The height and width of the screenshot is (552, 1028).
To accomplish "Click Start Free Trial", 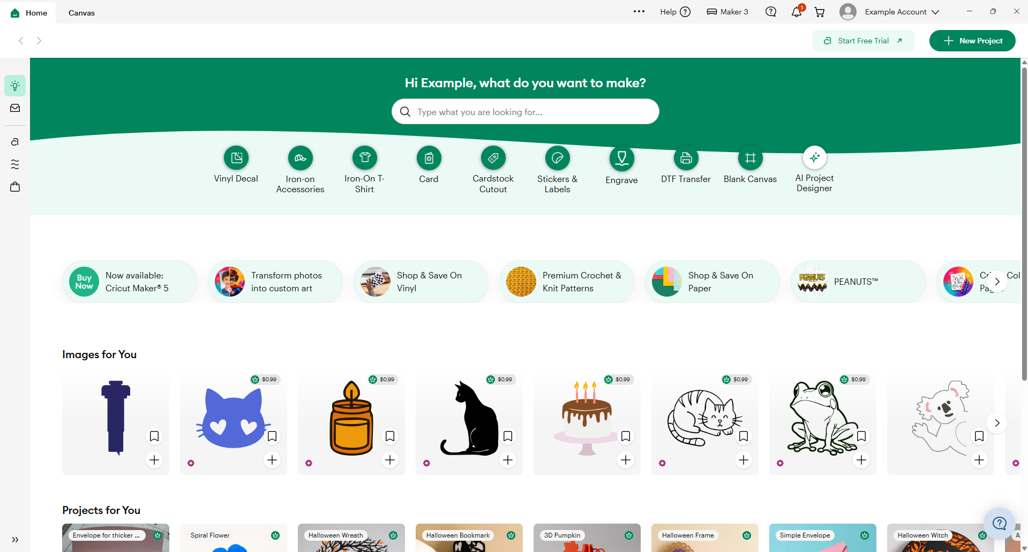I will 863,41.
